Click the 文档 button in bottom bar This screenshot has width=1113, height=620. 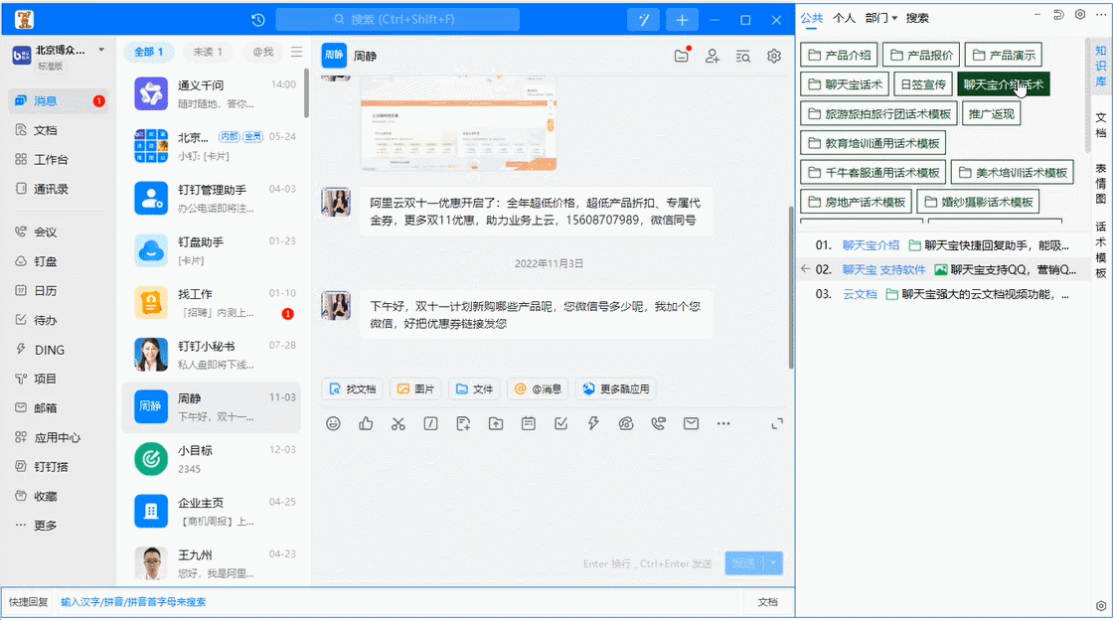point(768,602)
